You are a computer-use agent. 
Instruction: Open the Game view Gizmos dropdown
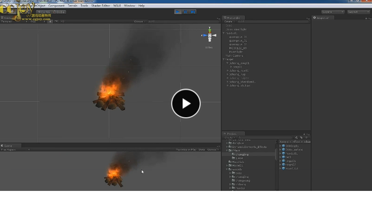click(x=213, y=150)
